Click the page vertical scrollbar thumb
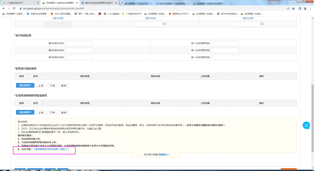314x171 pixels. (312, 118)
